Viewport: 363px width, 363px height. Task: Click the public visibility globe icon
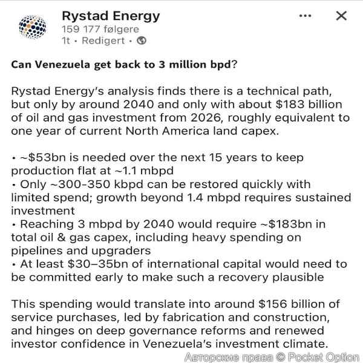[142, 41]
